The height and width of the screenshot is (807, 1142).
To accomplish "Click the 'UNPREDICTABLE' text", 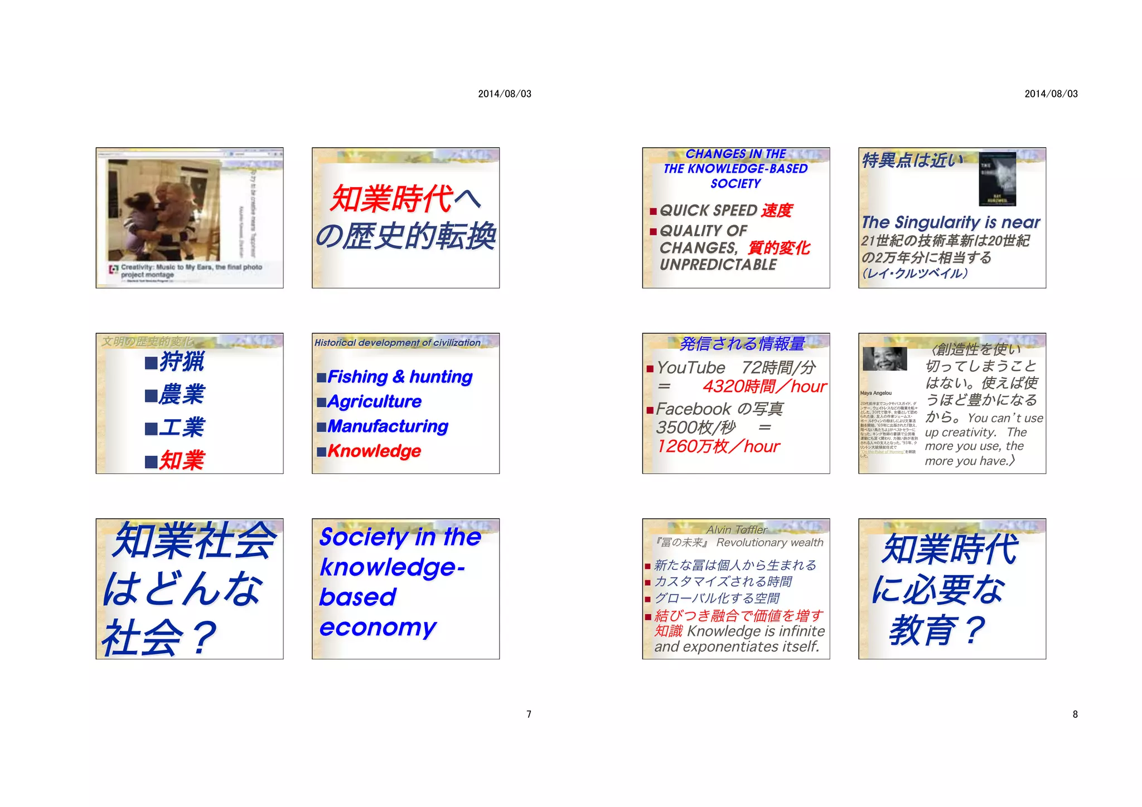I will (x=718, y=265).
